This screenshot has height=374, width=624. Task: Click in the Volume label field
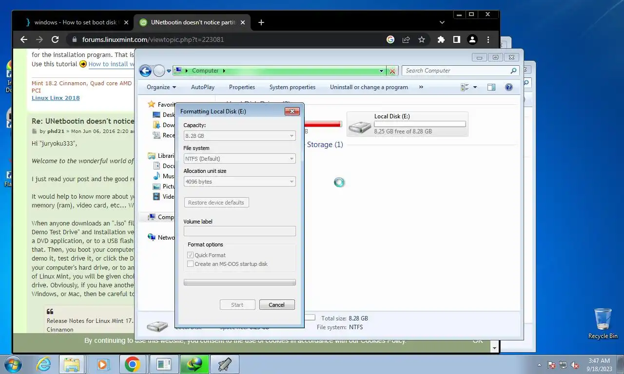239,231
